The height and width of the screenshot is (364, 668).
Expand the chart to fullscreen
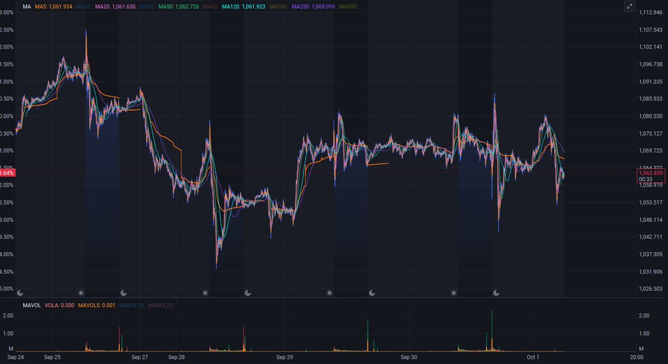pos(629,6)
